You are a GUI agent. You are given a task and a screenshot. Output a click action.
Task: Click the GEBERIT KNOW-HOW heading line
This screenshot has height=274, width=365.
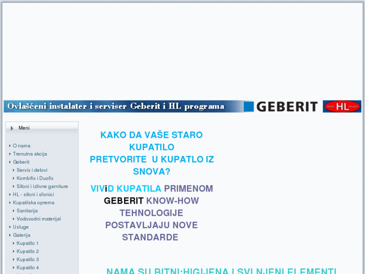pos(151,201)
